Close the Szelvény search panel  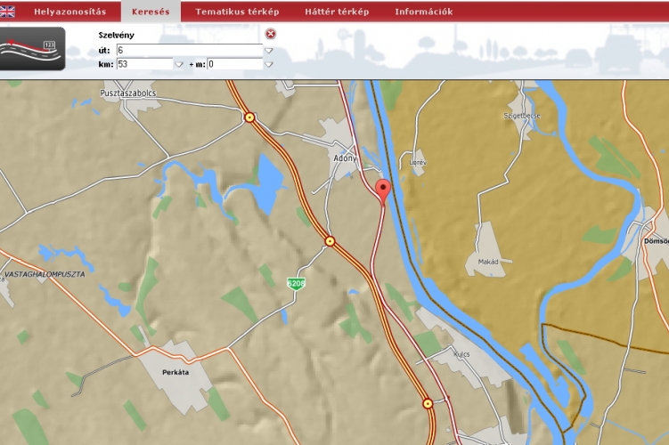[x=271, y=34]
